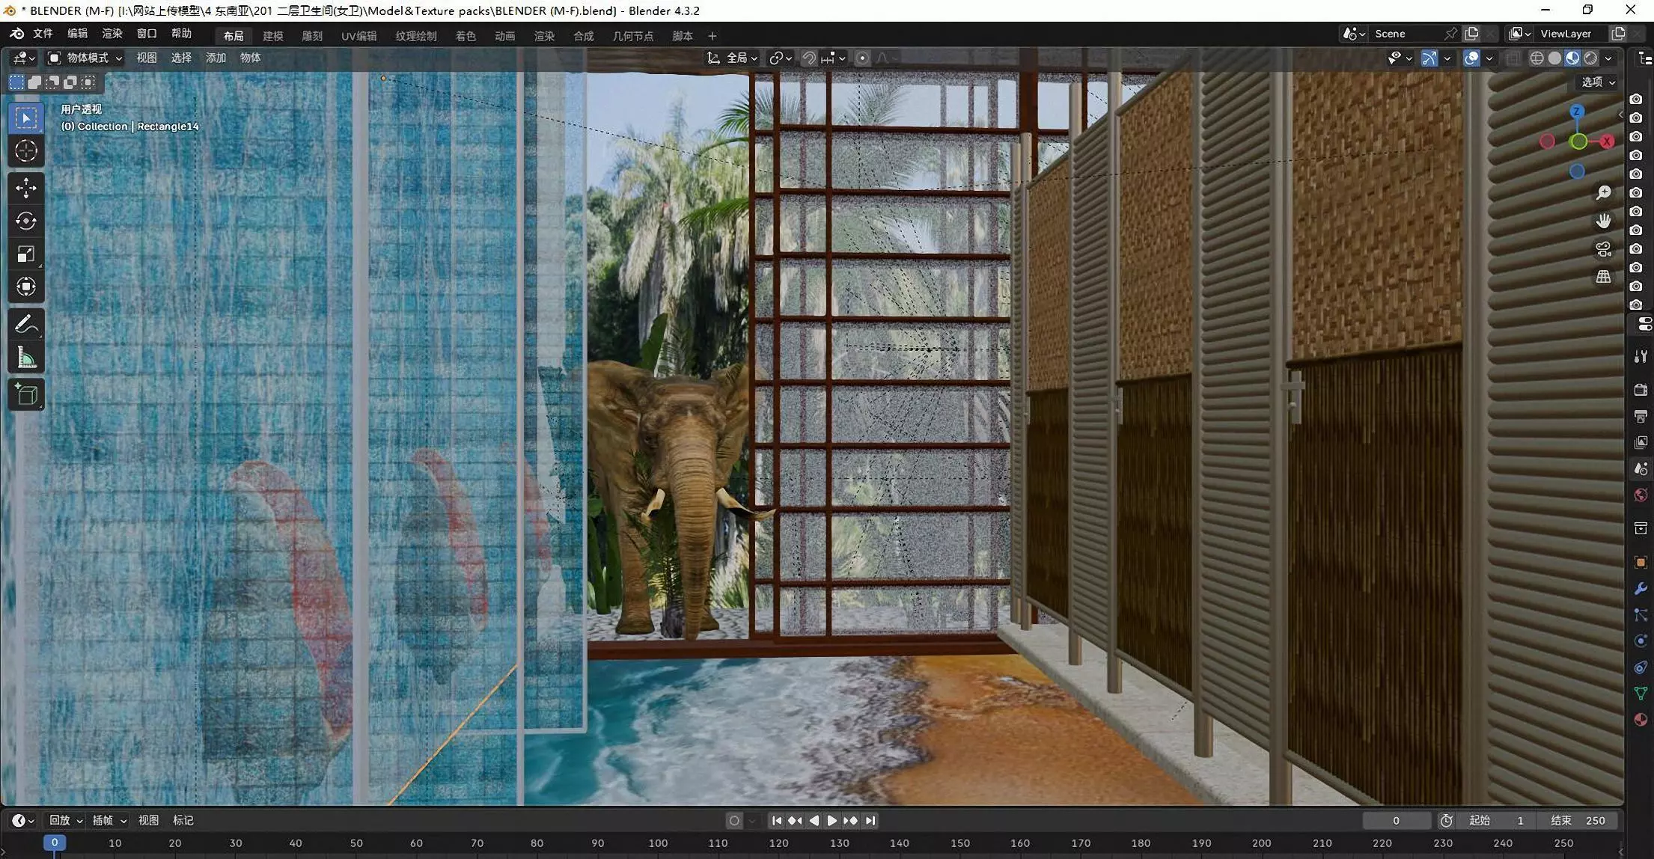Viewport: 1654px width, 859px height.
Task: Switch to perspective/orthographic grid view icon
Action: (1603, 277)
